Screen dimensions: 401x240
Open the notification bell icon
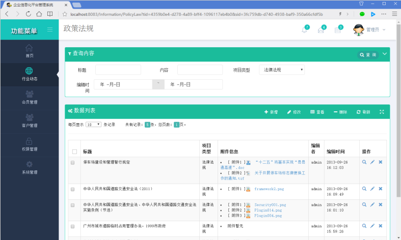(x=304, y=30)
